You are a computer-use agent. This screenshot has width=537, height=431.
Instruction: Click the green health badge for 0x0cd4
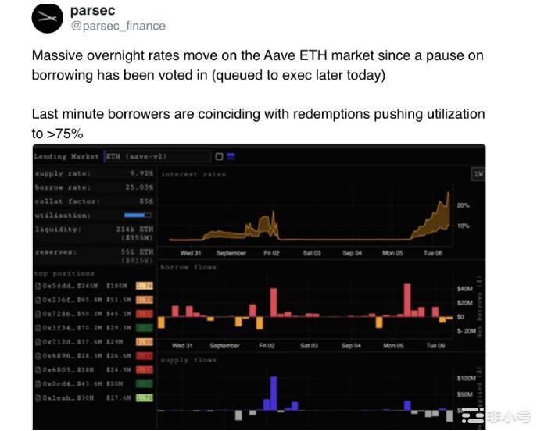[x=144, y=383]
